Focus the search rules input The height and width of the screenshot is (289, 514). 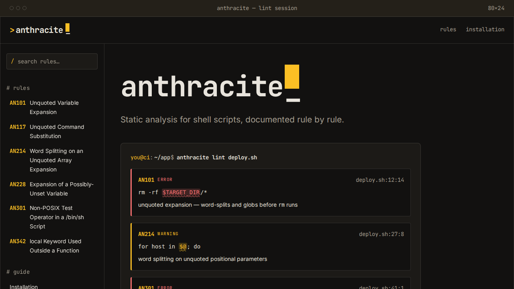click(x=52, y=61)
